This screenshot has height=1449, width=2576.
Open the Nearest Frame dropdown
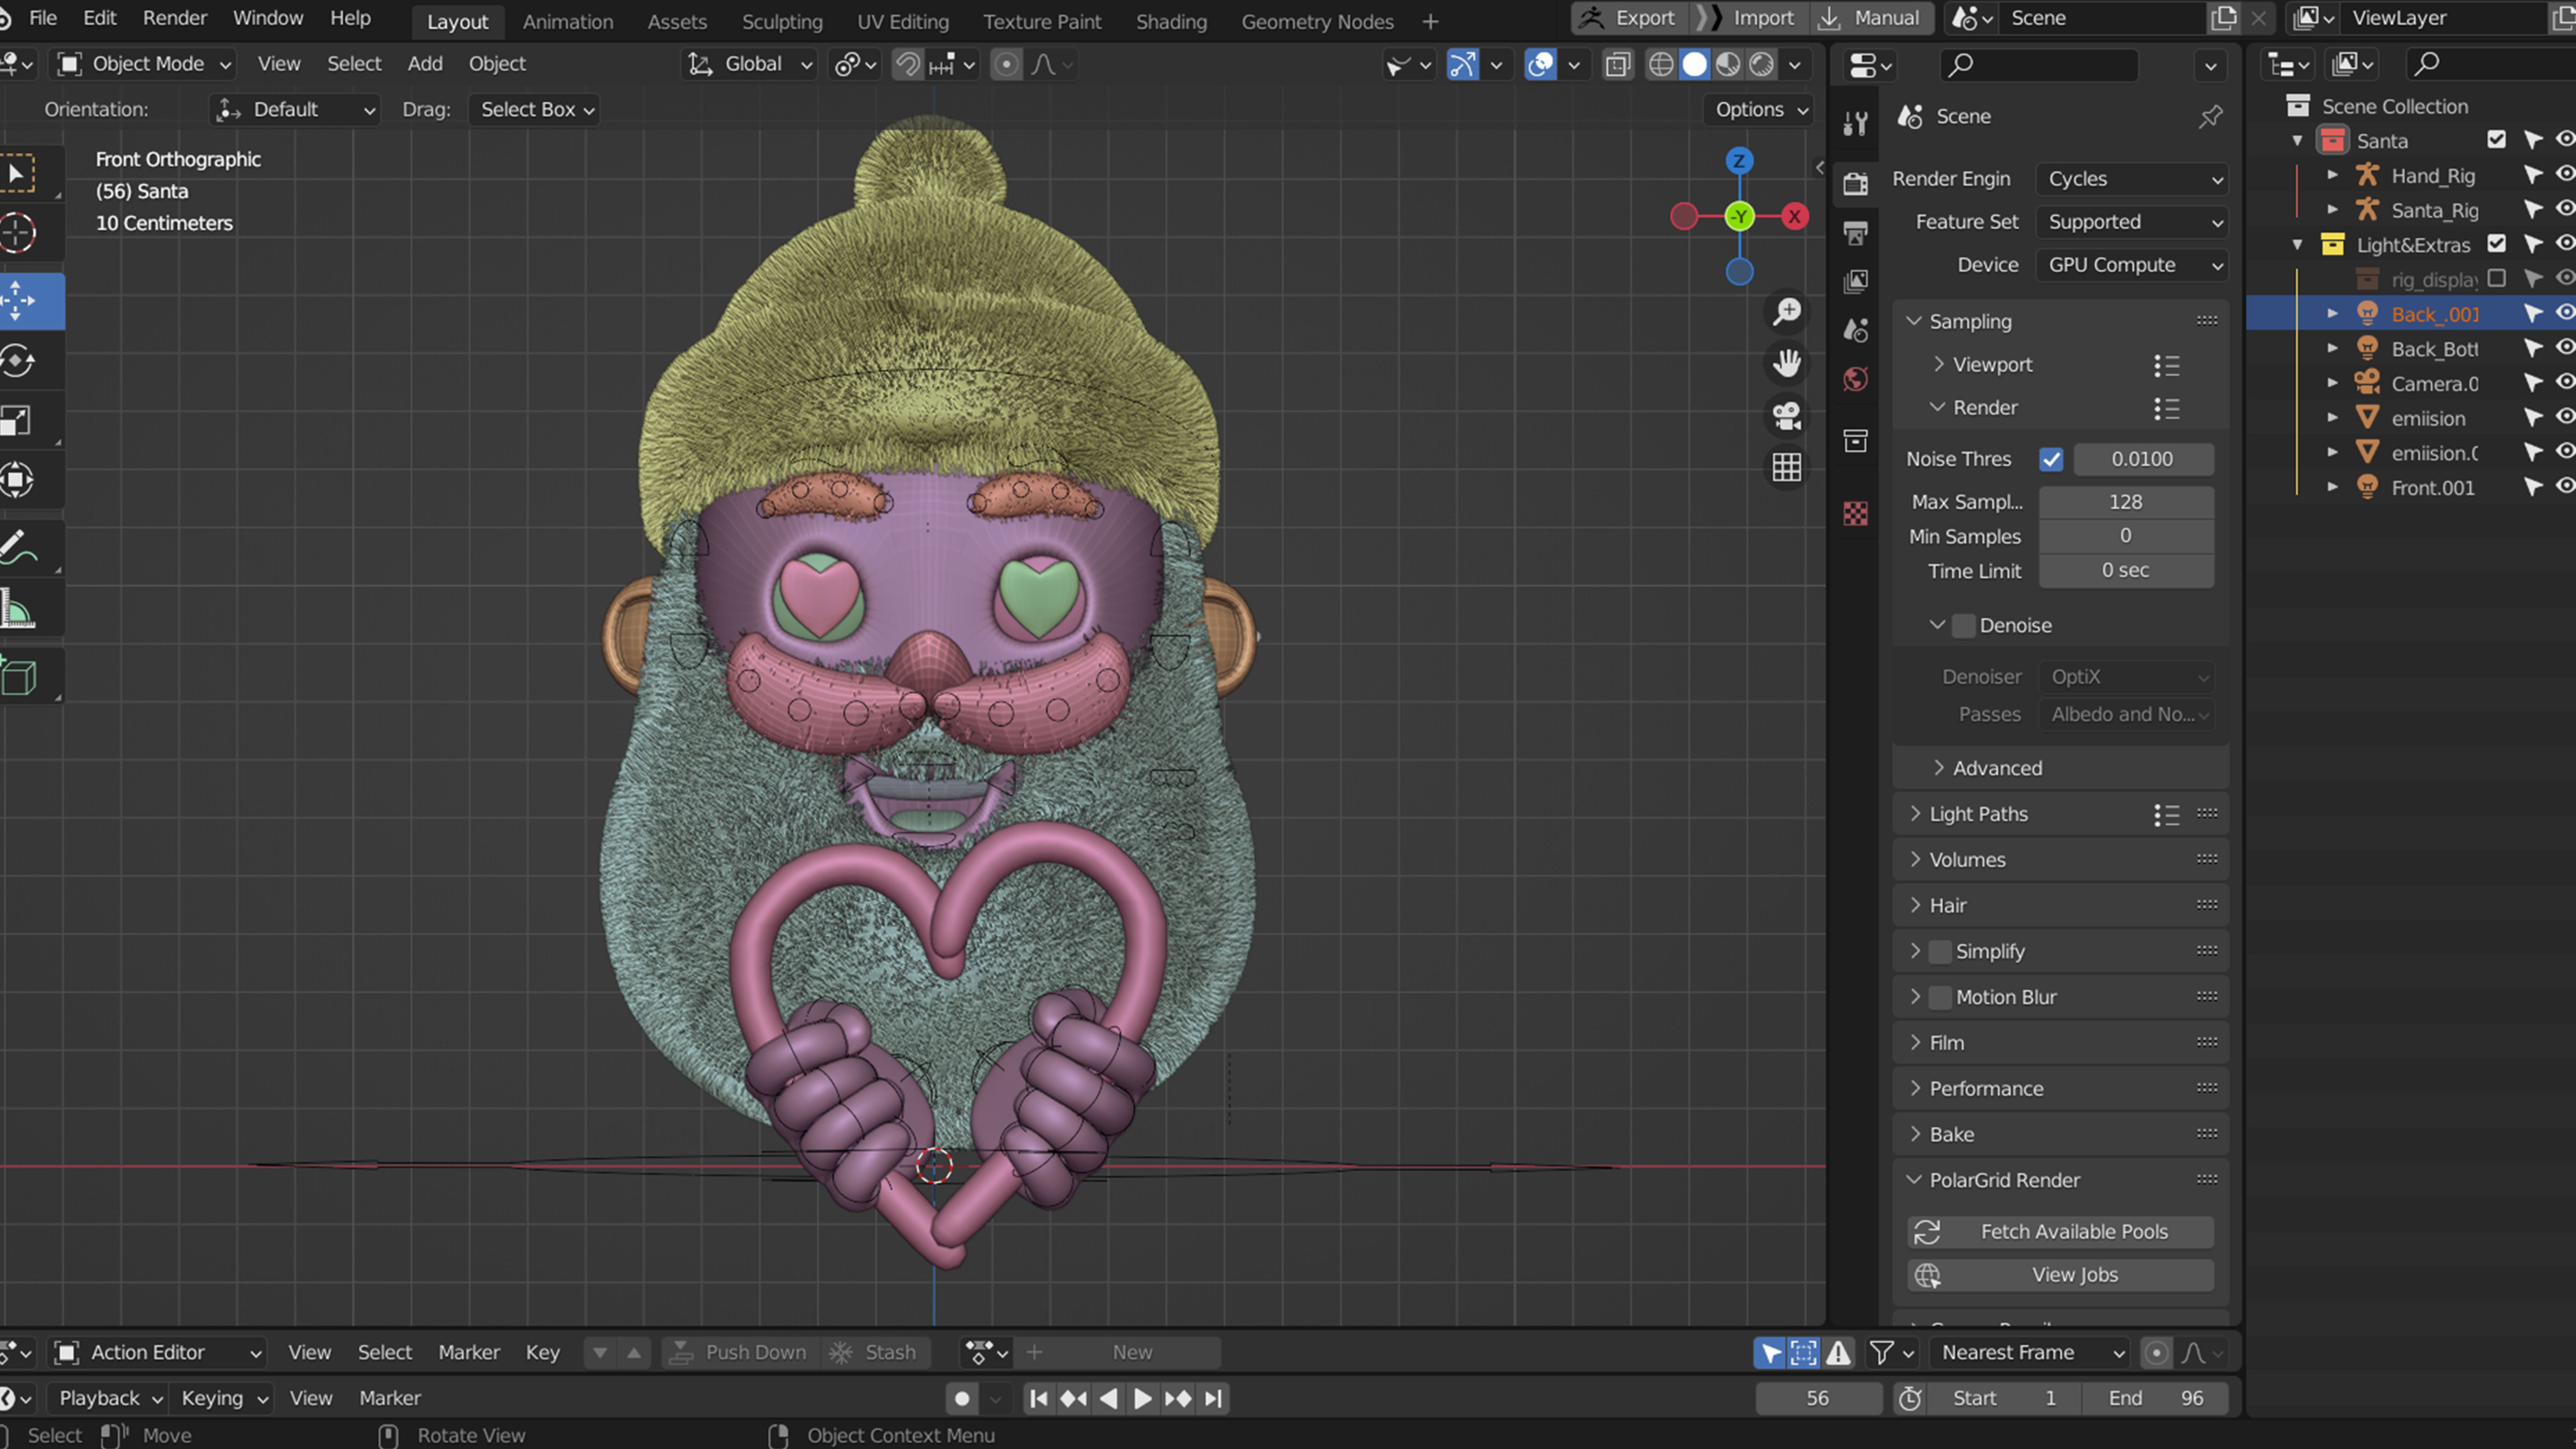[2032, 1353]
